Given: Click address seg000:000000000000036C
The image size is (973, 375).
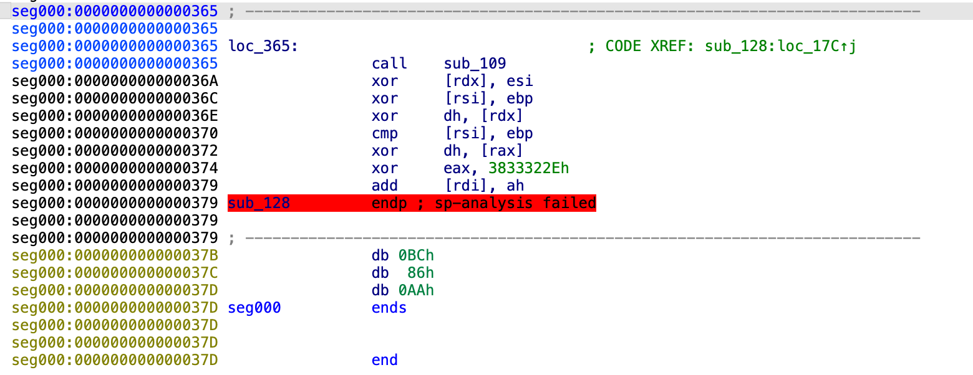Looking at the screenshot, I should 115,98.
